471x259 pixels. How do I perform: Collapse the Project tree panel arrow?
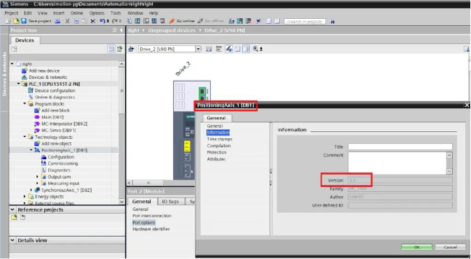tap(121, 30)
